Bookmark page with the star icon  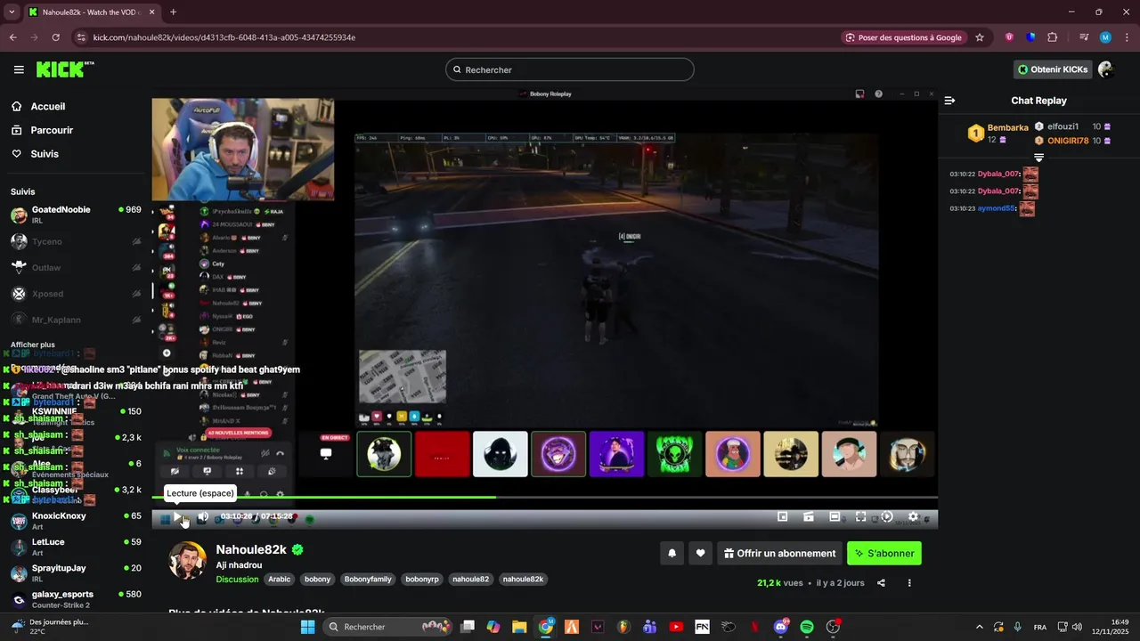(x=980, y=37)
